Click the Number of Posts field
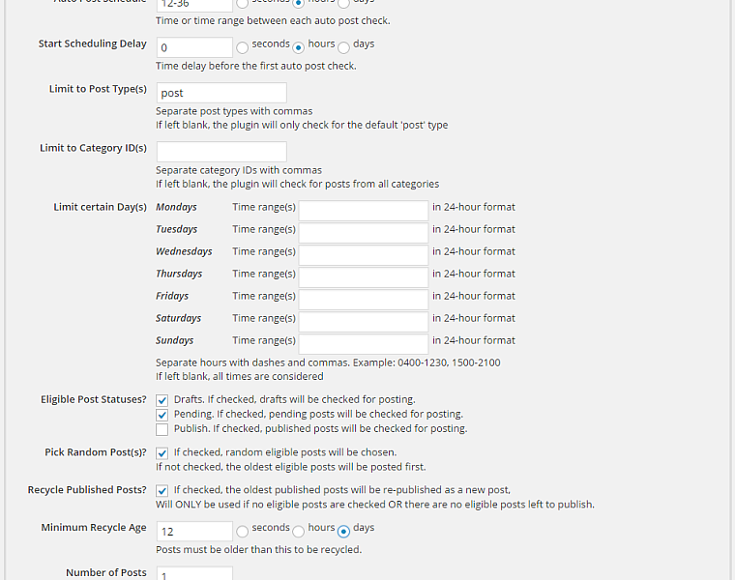The height and width of the screenshot is (580, 735). coord(194,574)
